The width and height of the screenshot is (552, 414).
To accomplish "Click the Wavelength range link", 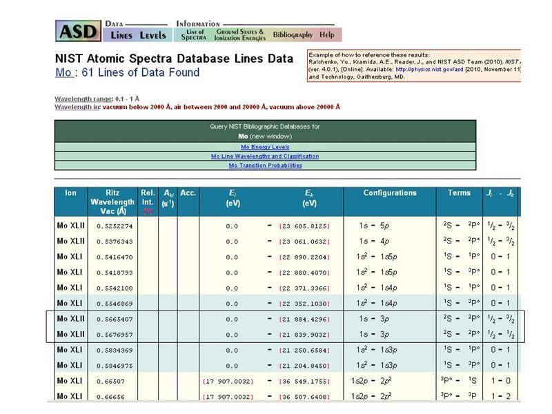I will [83, 99].
